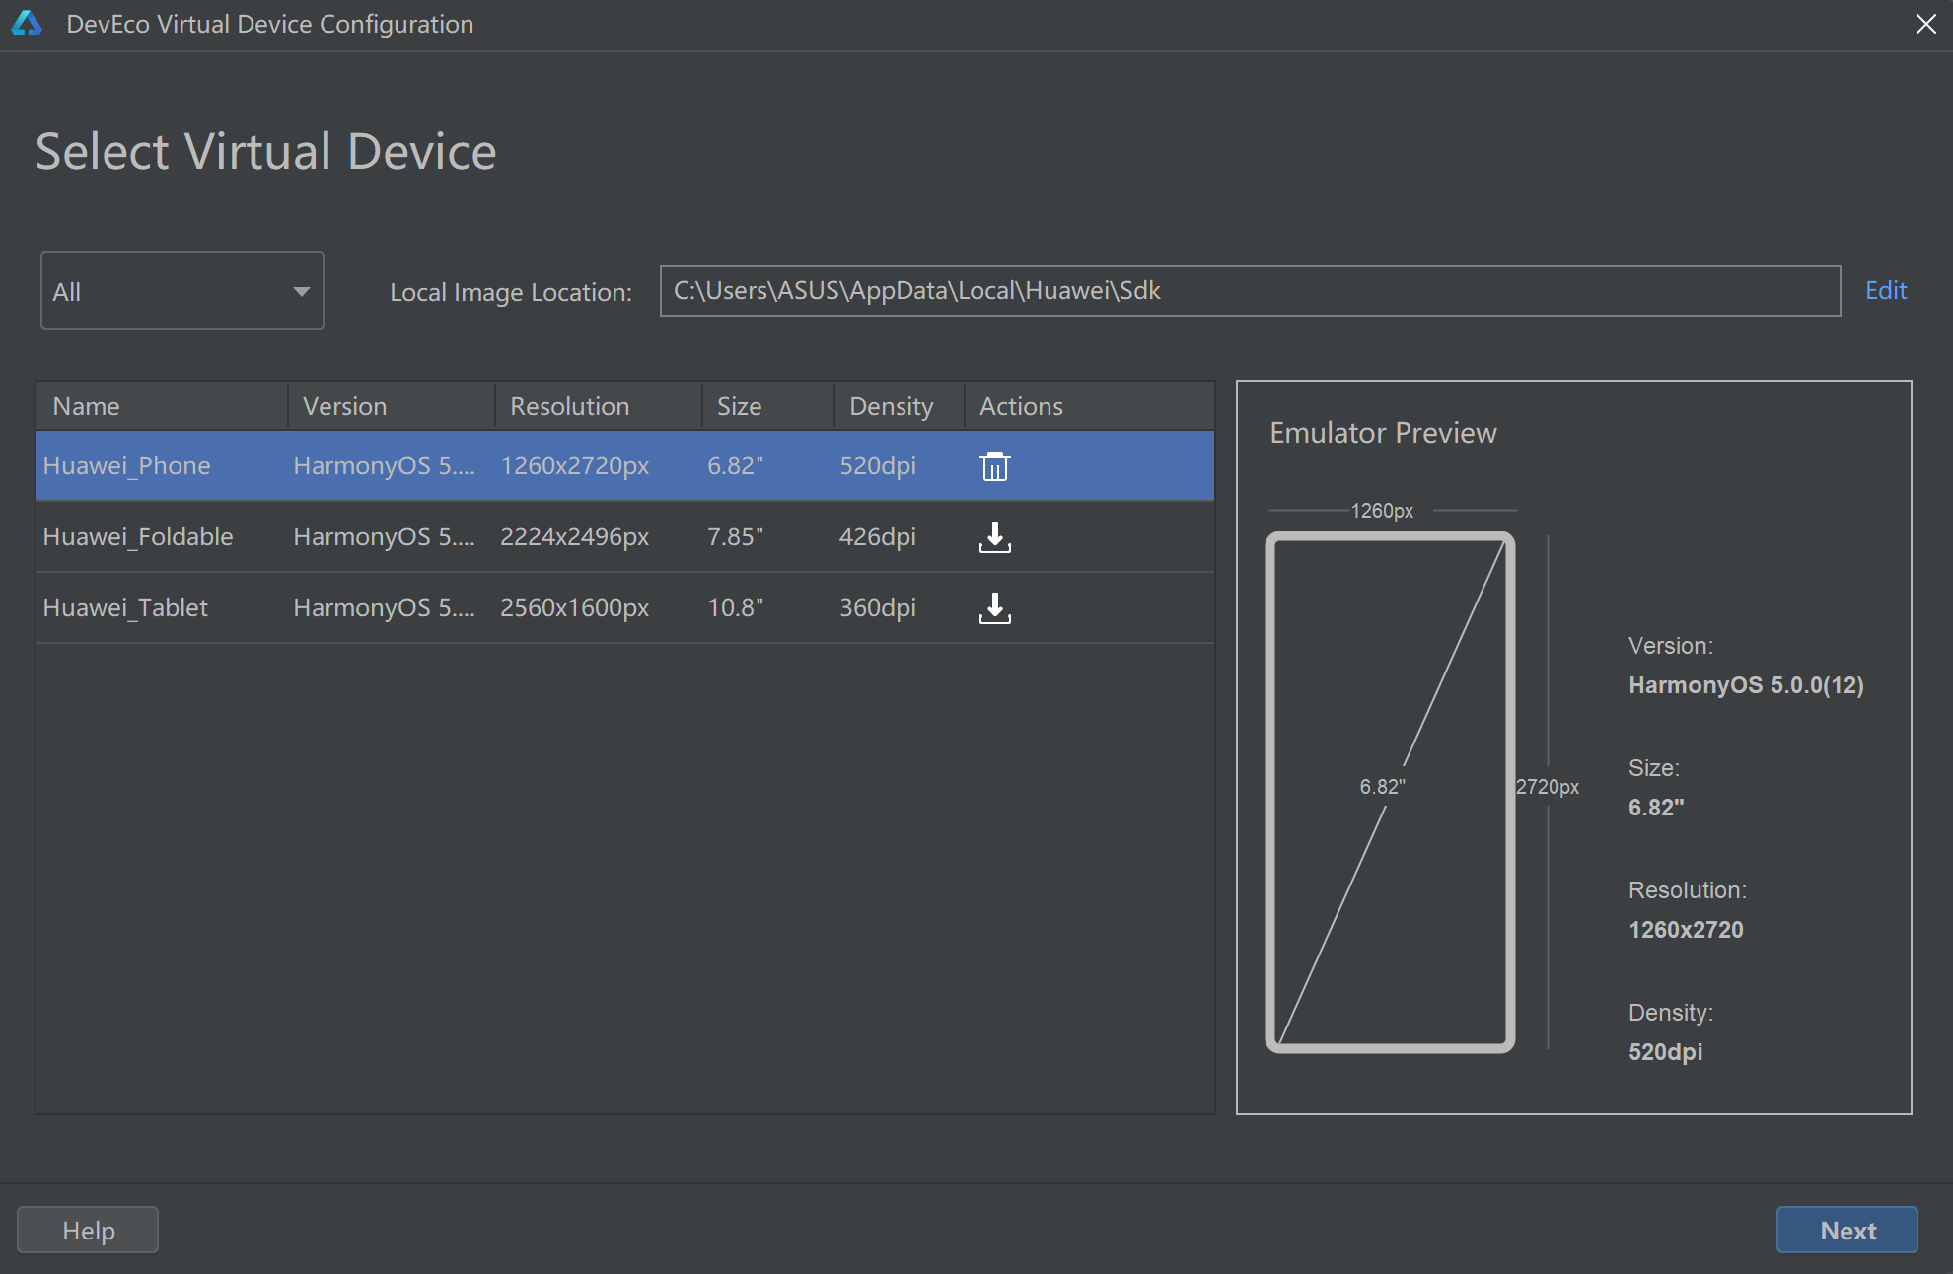Toggle the All category filter dropdown

tap(183, 290)
